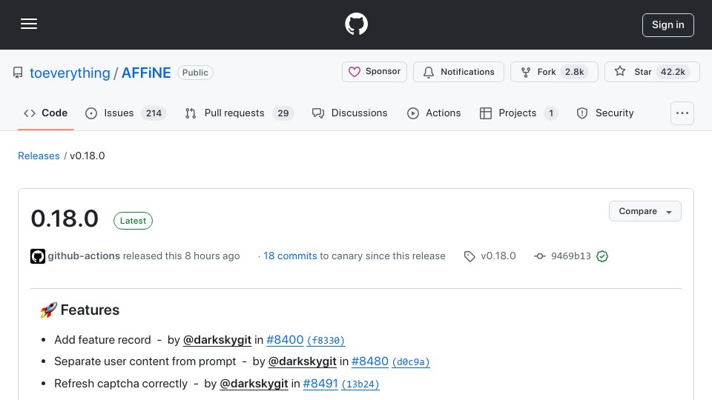Go to GitHub homepage via Octocat logo

[356, 24]
